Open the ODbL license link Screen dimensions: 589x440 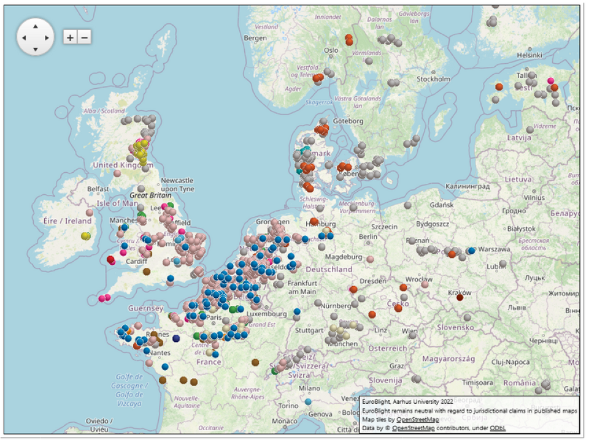497,428
